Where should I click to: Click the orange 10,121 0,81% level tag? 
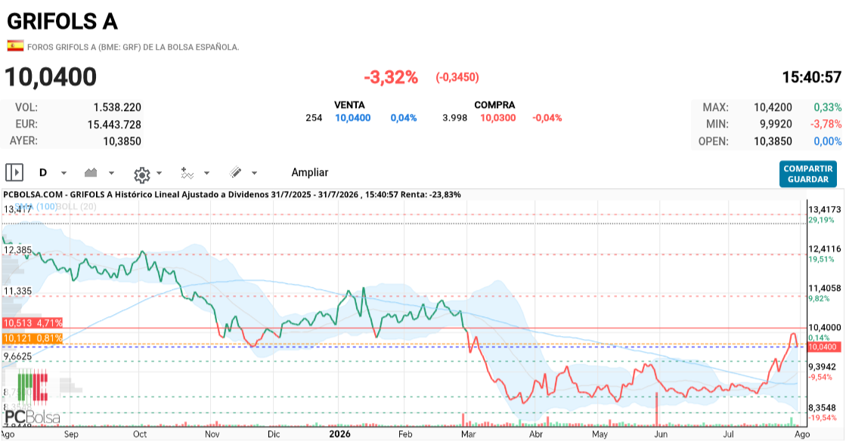[x=33, y=338]
